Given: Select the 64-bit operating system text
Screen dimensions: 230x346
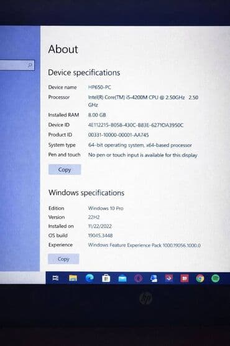Looking at the screenshot, I should 140,145.
